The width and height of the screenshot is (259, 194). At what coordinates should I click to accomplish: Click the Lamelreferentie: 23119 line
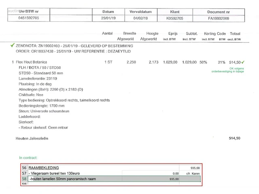pyautogui.click(x=38, y=78)
